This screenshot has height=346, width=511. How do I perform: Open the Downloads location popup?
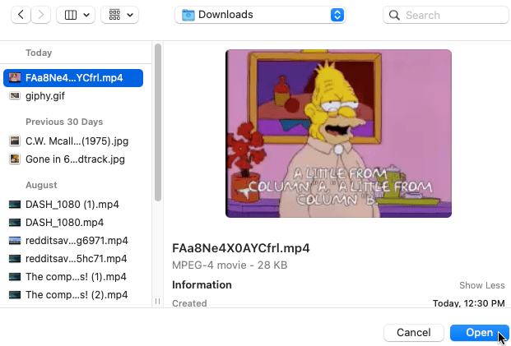(260, 15)
